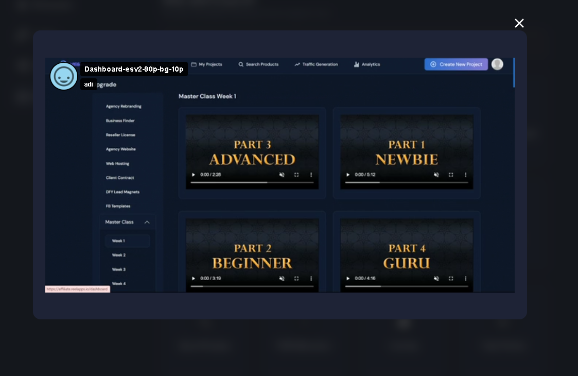Screen dimensions: 578x376
Task: Select Week 2 in Master Class
Action: point(119,255)
